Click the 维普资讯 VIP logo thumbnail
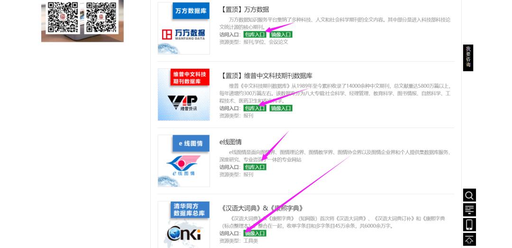This screenshot has height=248, width=512. [x=184, y=94]
